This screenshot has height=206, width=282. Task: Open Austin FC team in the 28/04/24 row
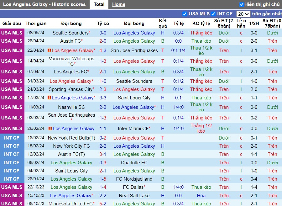70,41
